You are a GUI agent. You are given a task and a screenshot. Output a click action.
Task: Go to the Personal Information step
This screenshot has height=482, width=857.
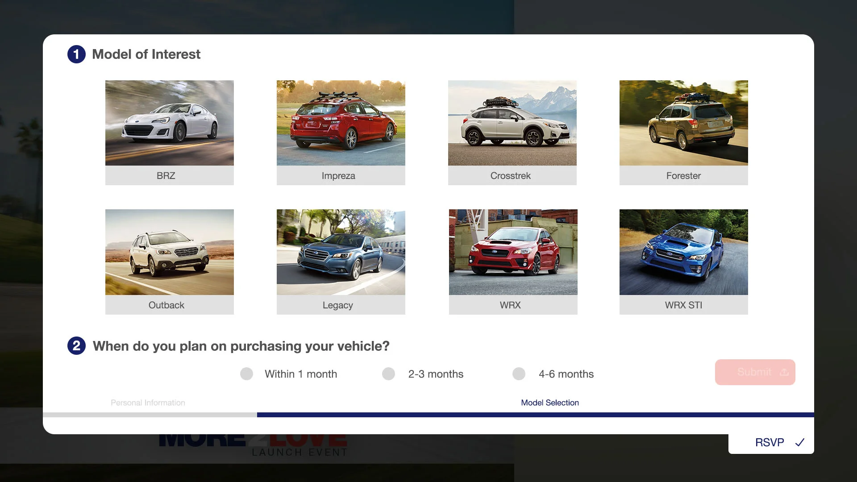[148, 403]
